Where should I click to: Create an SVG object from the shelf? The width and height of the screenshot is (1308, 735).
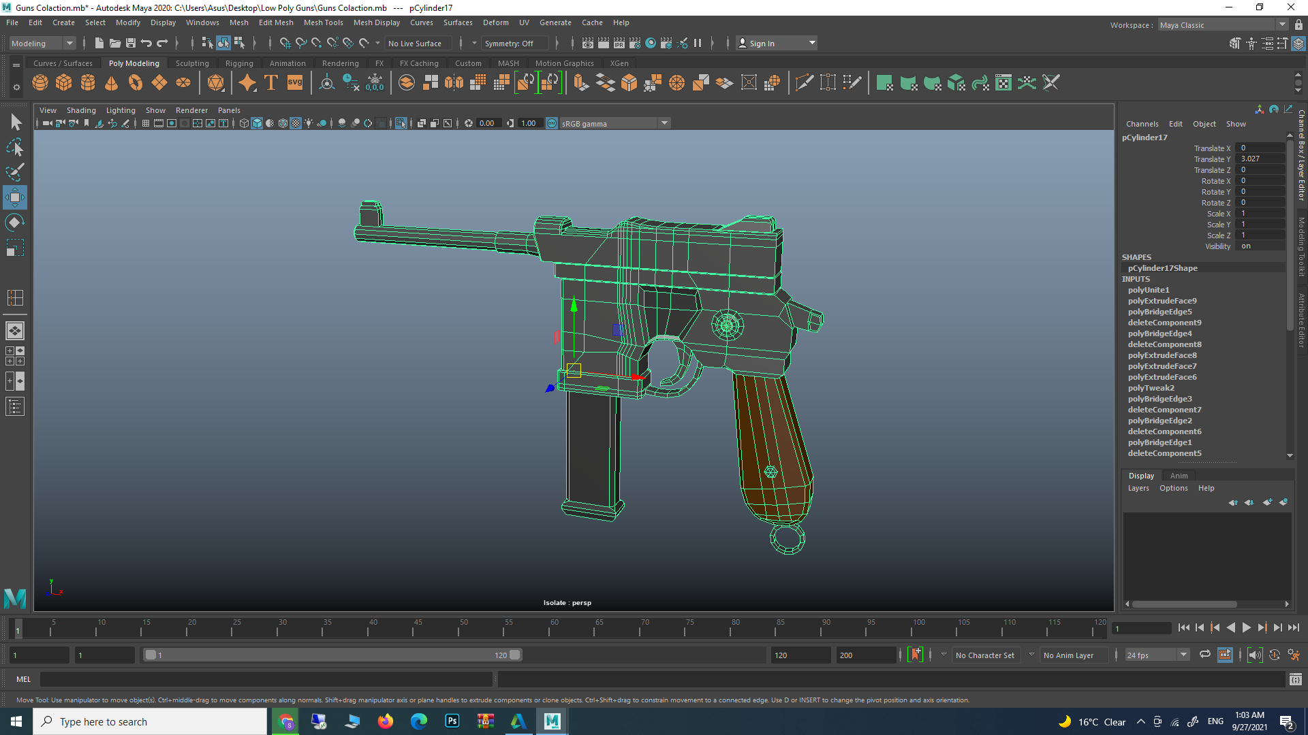(294, 82)
